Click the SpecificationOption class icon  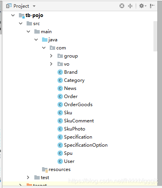(x=60, y=145)
